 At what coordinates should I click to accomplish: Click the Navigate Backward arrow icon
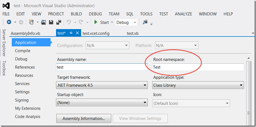pyautogui.click(x=9, y=22)
